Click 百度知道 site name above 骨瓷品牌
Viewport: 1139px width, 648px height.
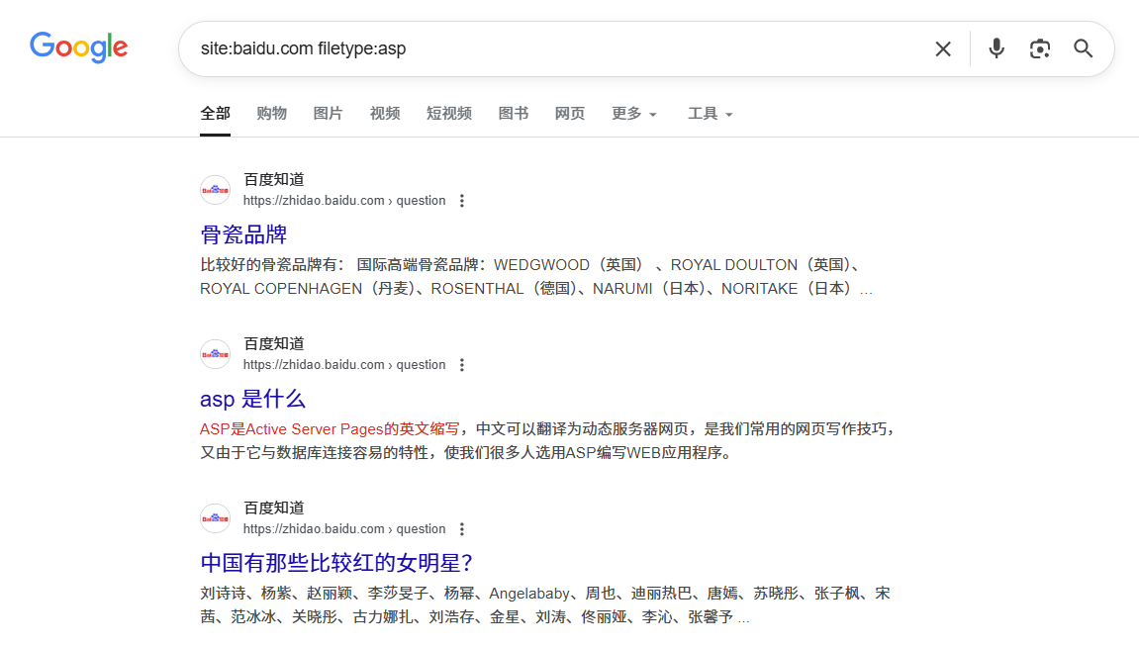coord(274,179)
